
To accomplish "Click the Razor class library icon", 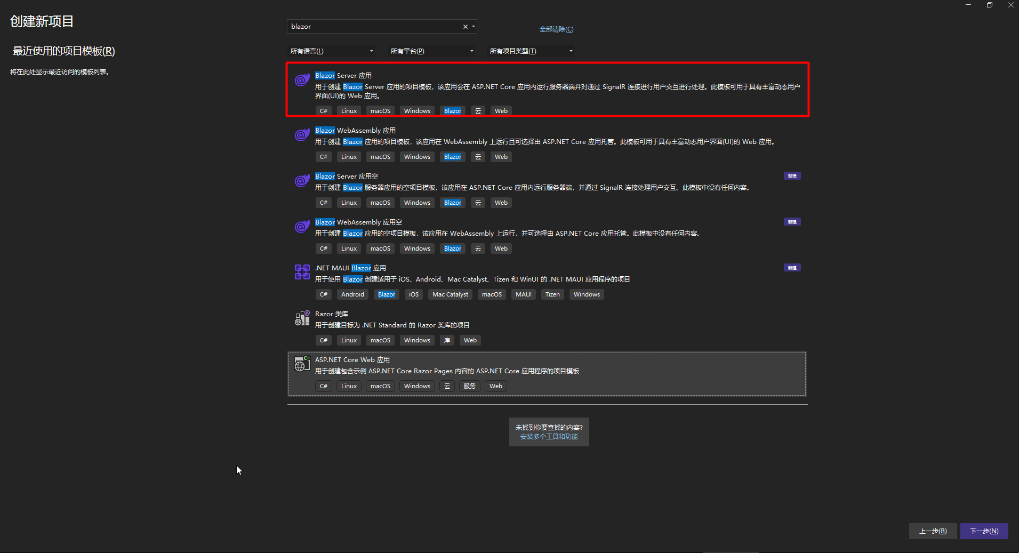I will click(302, 318).
